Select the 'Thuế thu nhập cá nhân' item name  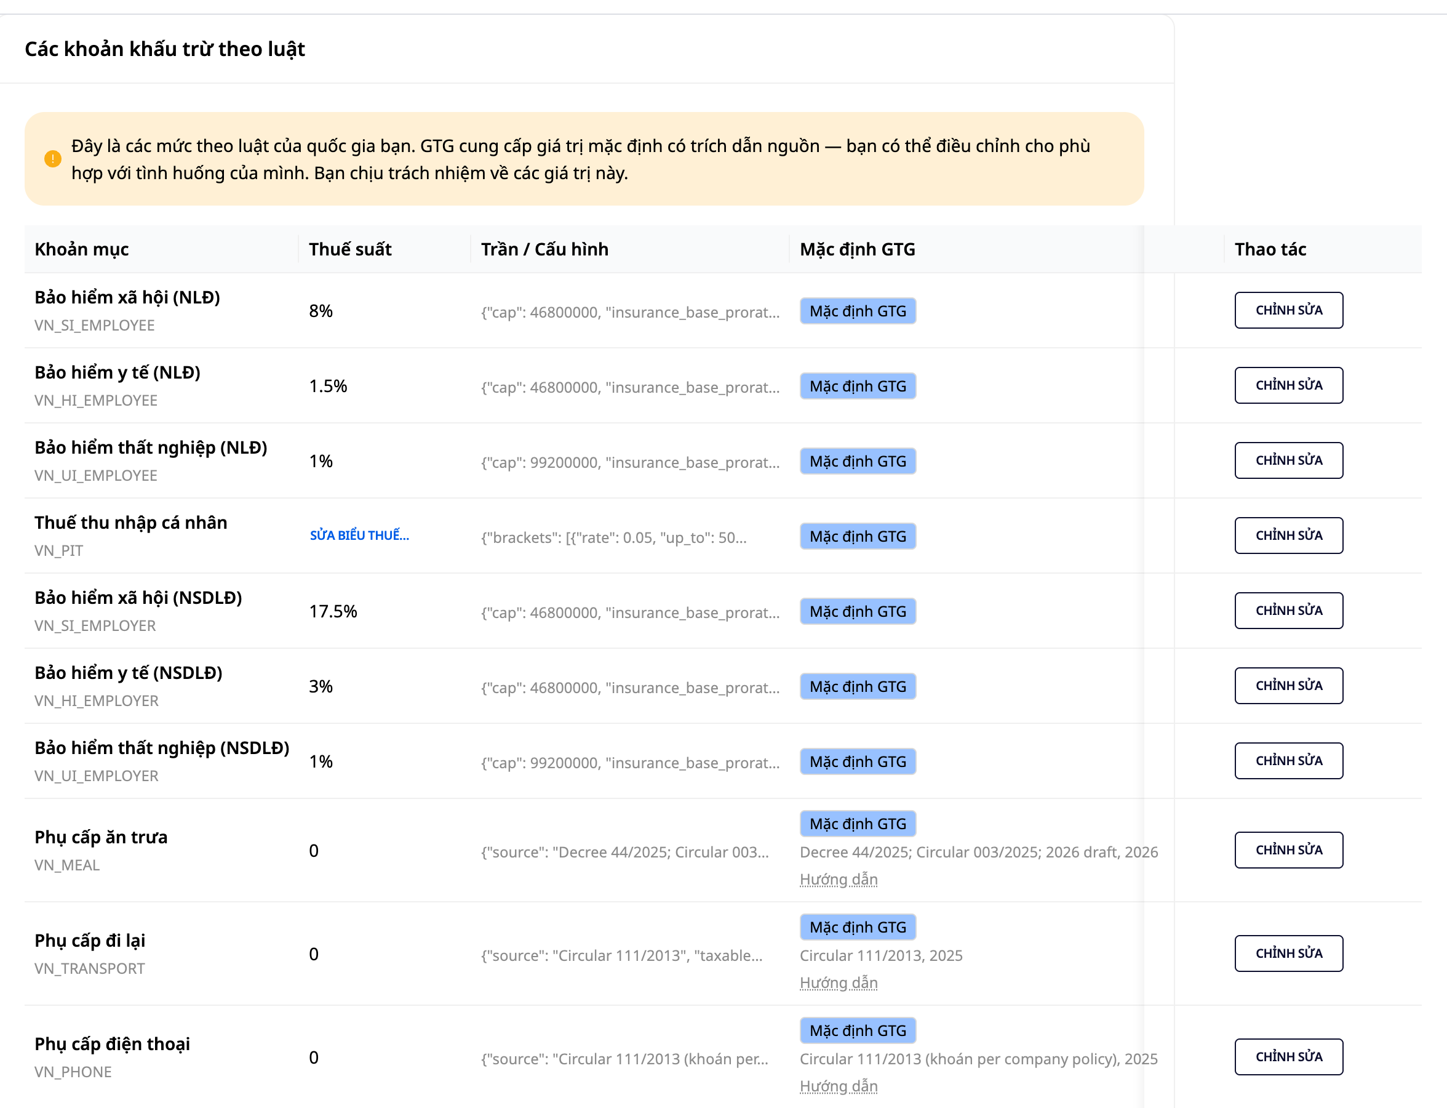click(x=130, y=523)
